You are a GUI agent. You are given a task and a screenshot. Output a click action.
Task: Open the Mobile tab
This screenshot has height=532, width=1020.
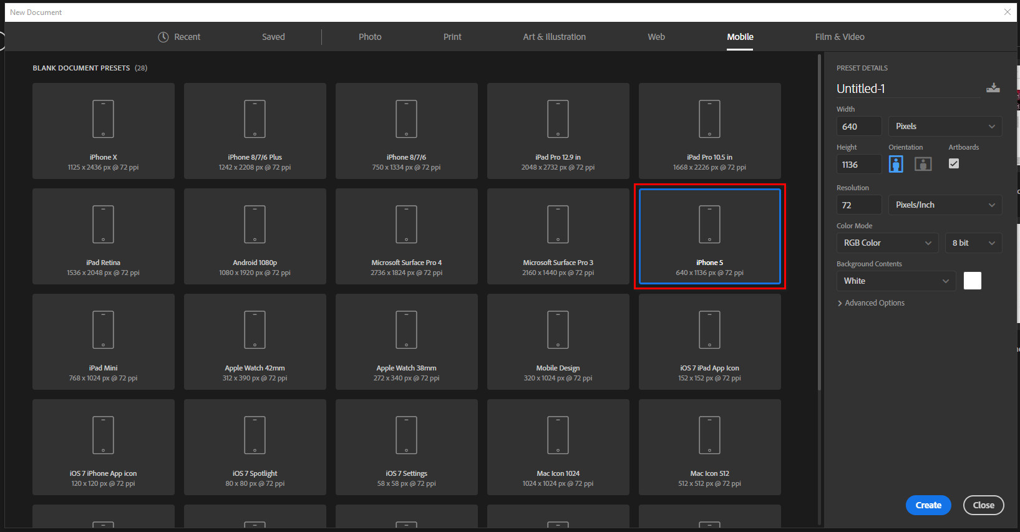(740, 37)
